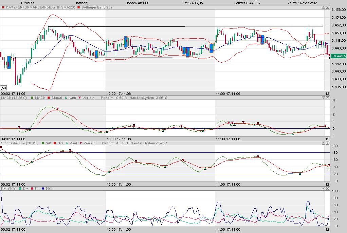Click the 'Tief:6.436,35' value

coord(192,3)
